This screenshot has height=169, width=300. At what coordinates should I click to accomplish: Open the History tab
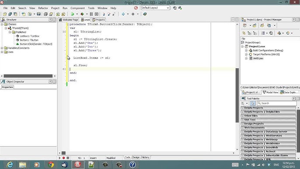(145, 157)
